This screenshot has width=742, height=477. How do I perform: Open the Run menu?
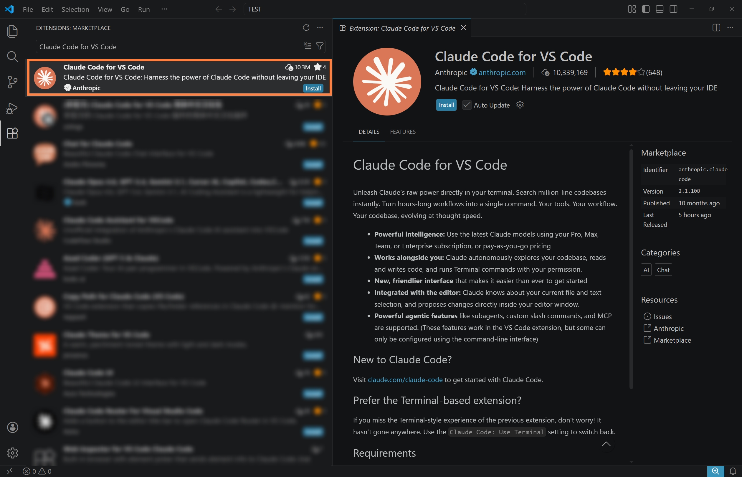coord(144,9)
